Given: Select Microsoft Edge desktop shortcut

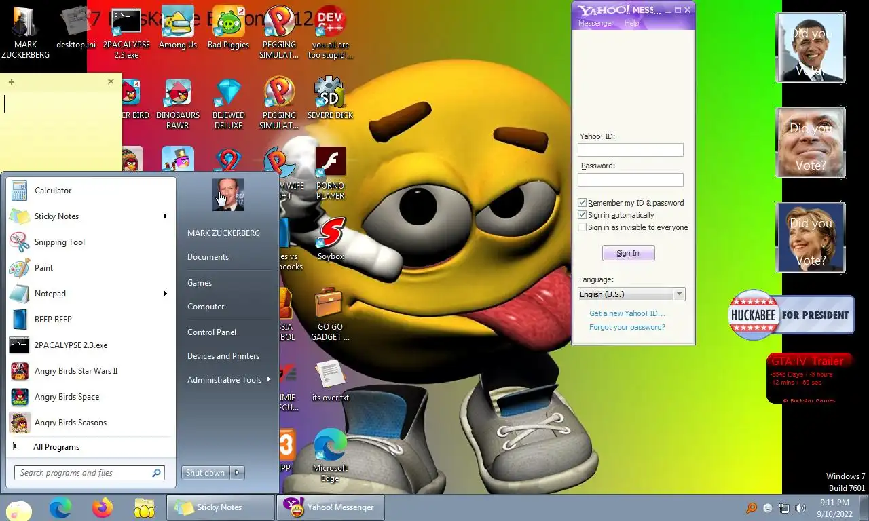Looking at the screenshot, I should click(x=330, y=456).
